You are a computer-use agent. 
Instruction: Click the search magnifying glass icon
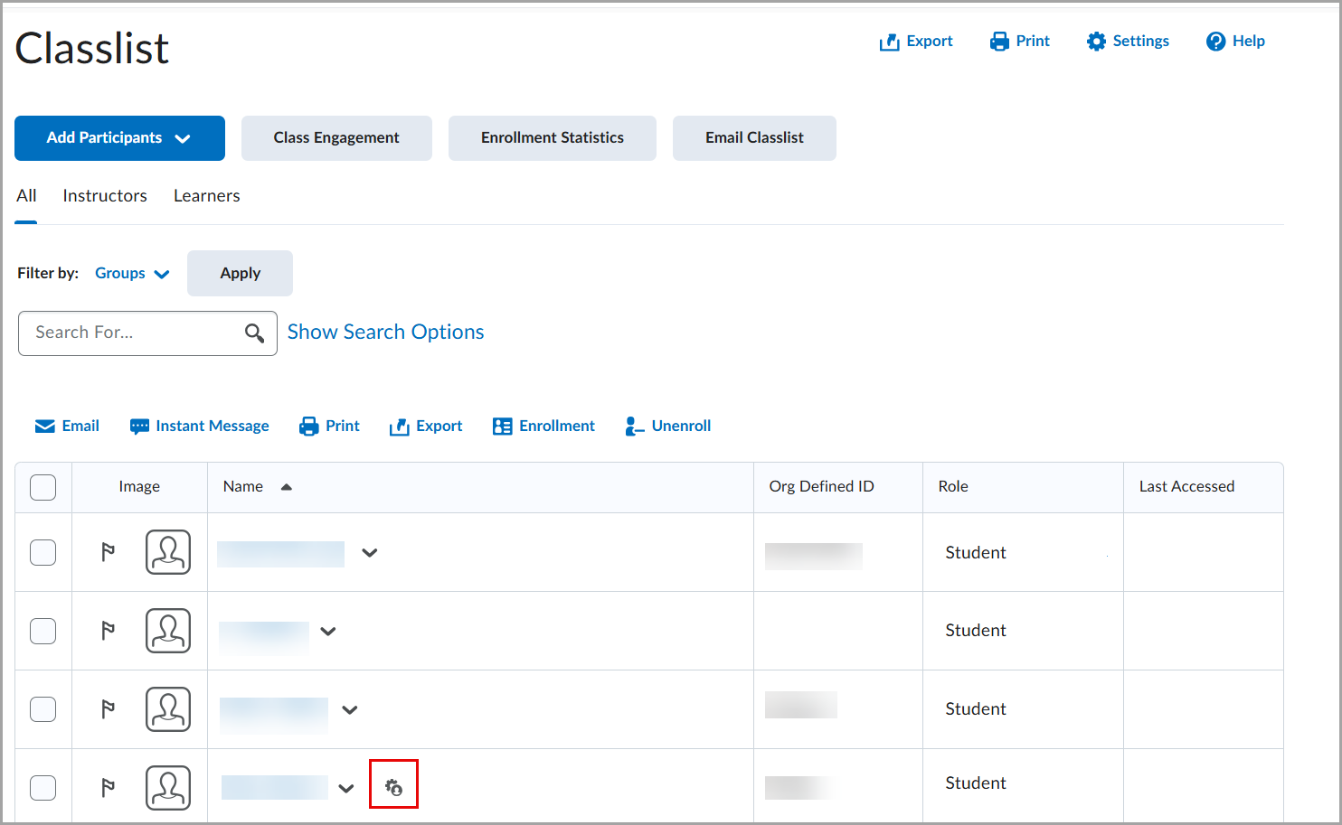[x=254, y=333]
